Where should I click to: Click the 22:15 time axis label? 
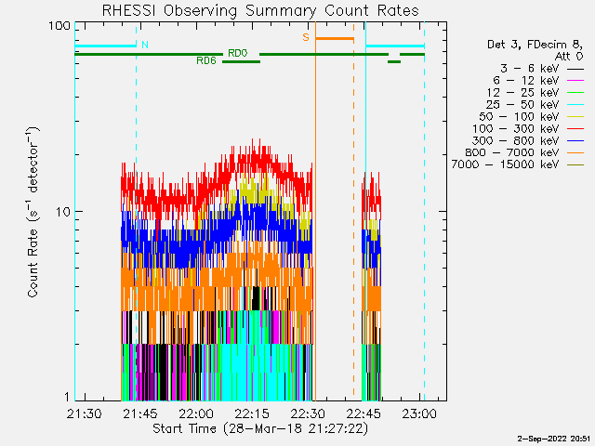pos(252,413)
